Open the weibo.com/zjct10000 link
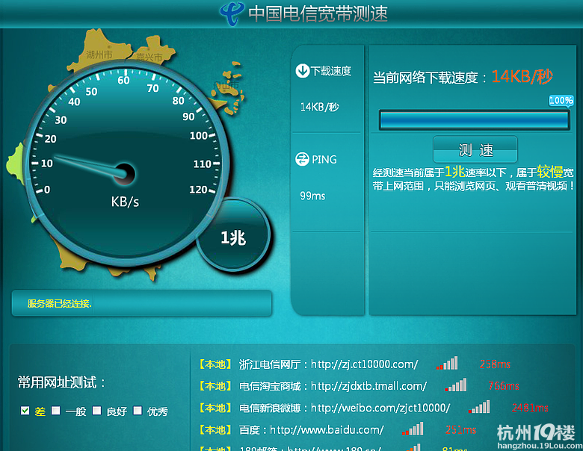Image resolution: width=583 pixels, height=451 pixels. (380, 408)
